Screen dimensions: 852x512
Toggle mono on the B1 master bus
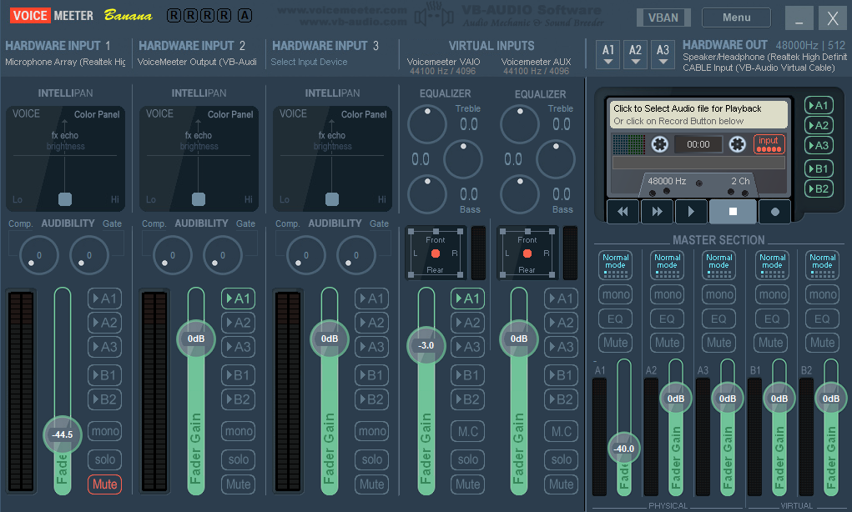pyautogui.click(x=772, y=295)
